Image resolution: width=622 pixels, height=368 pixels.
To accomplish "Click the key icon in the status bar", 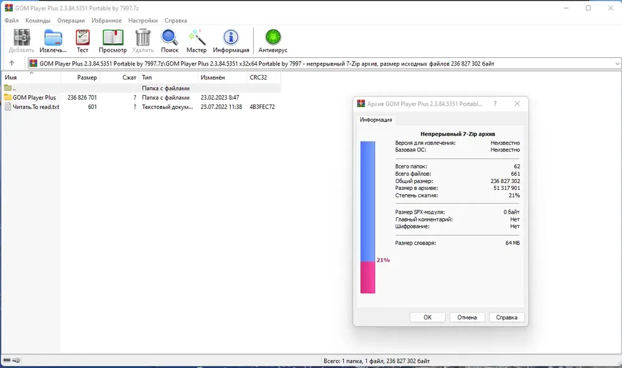I will point(16,360).
